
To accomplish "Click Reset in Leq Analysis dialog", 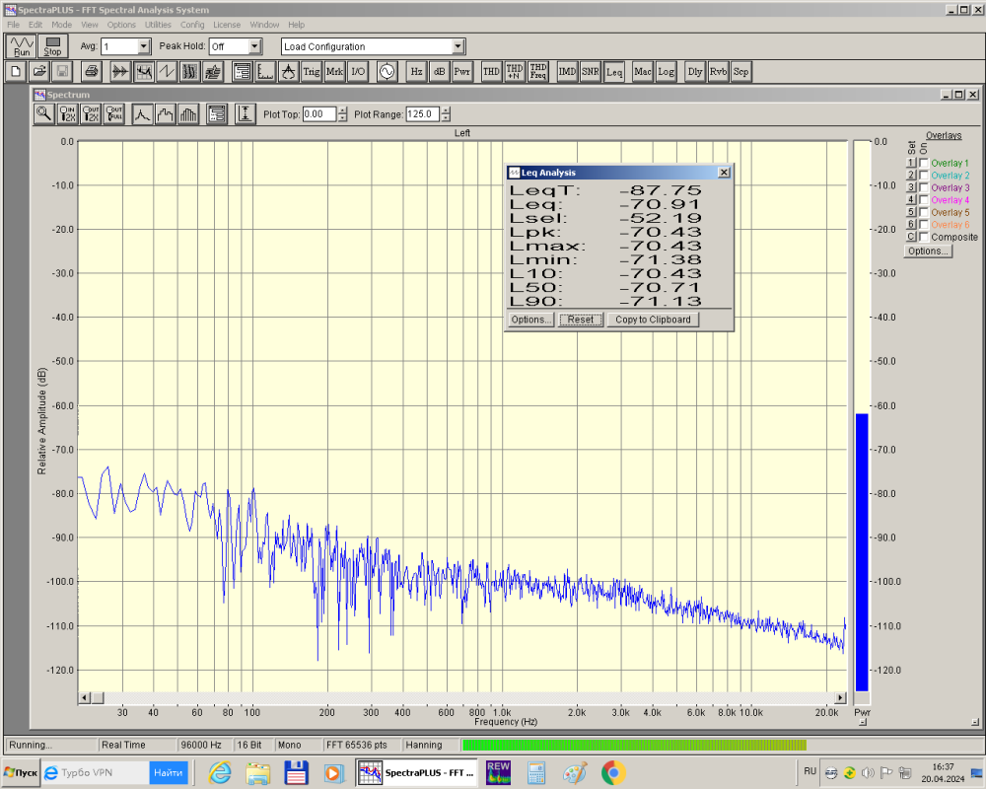I will pyautogui.click(x=581, y=320).
